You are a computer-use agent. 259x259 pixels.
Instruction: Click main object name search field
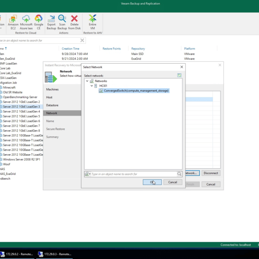tap(40, 40)
